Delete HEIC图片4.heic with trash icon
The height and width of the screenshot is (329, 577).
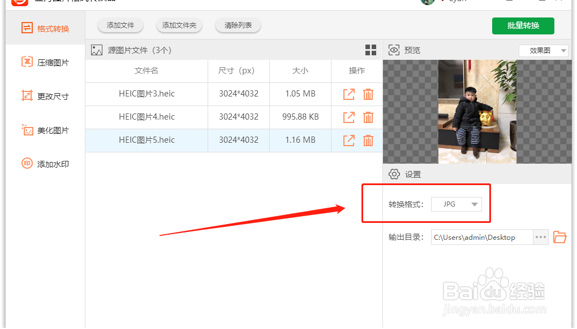tap(368, 117)
